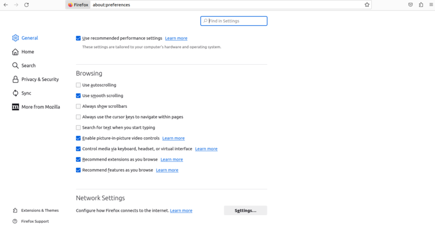Reload the page with the refresh icon
The image size is (435, 237).
point(26,5)
